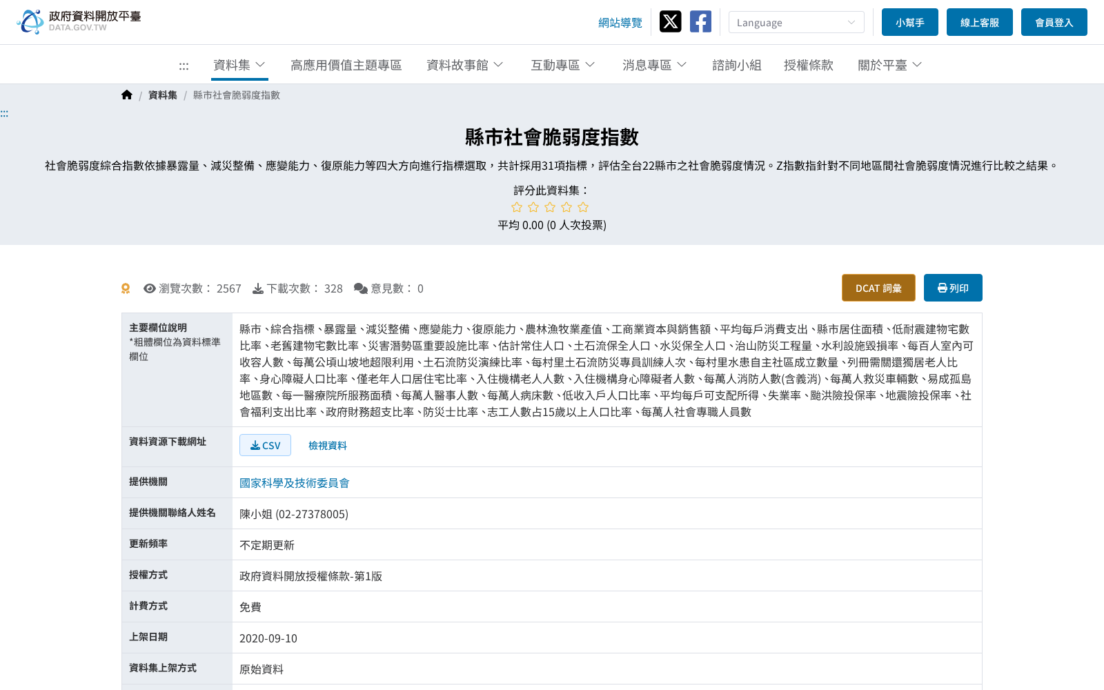Click the value 不定期更新
The width and height of the screenshot is (1104, 690).
[267, 545]
